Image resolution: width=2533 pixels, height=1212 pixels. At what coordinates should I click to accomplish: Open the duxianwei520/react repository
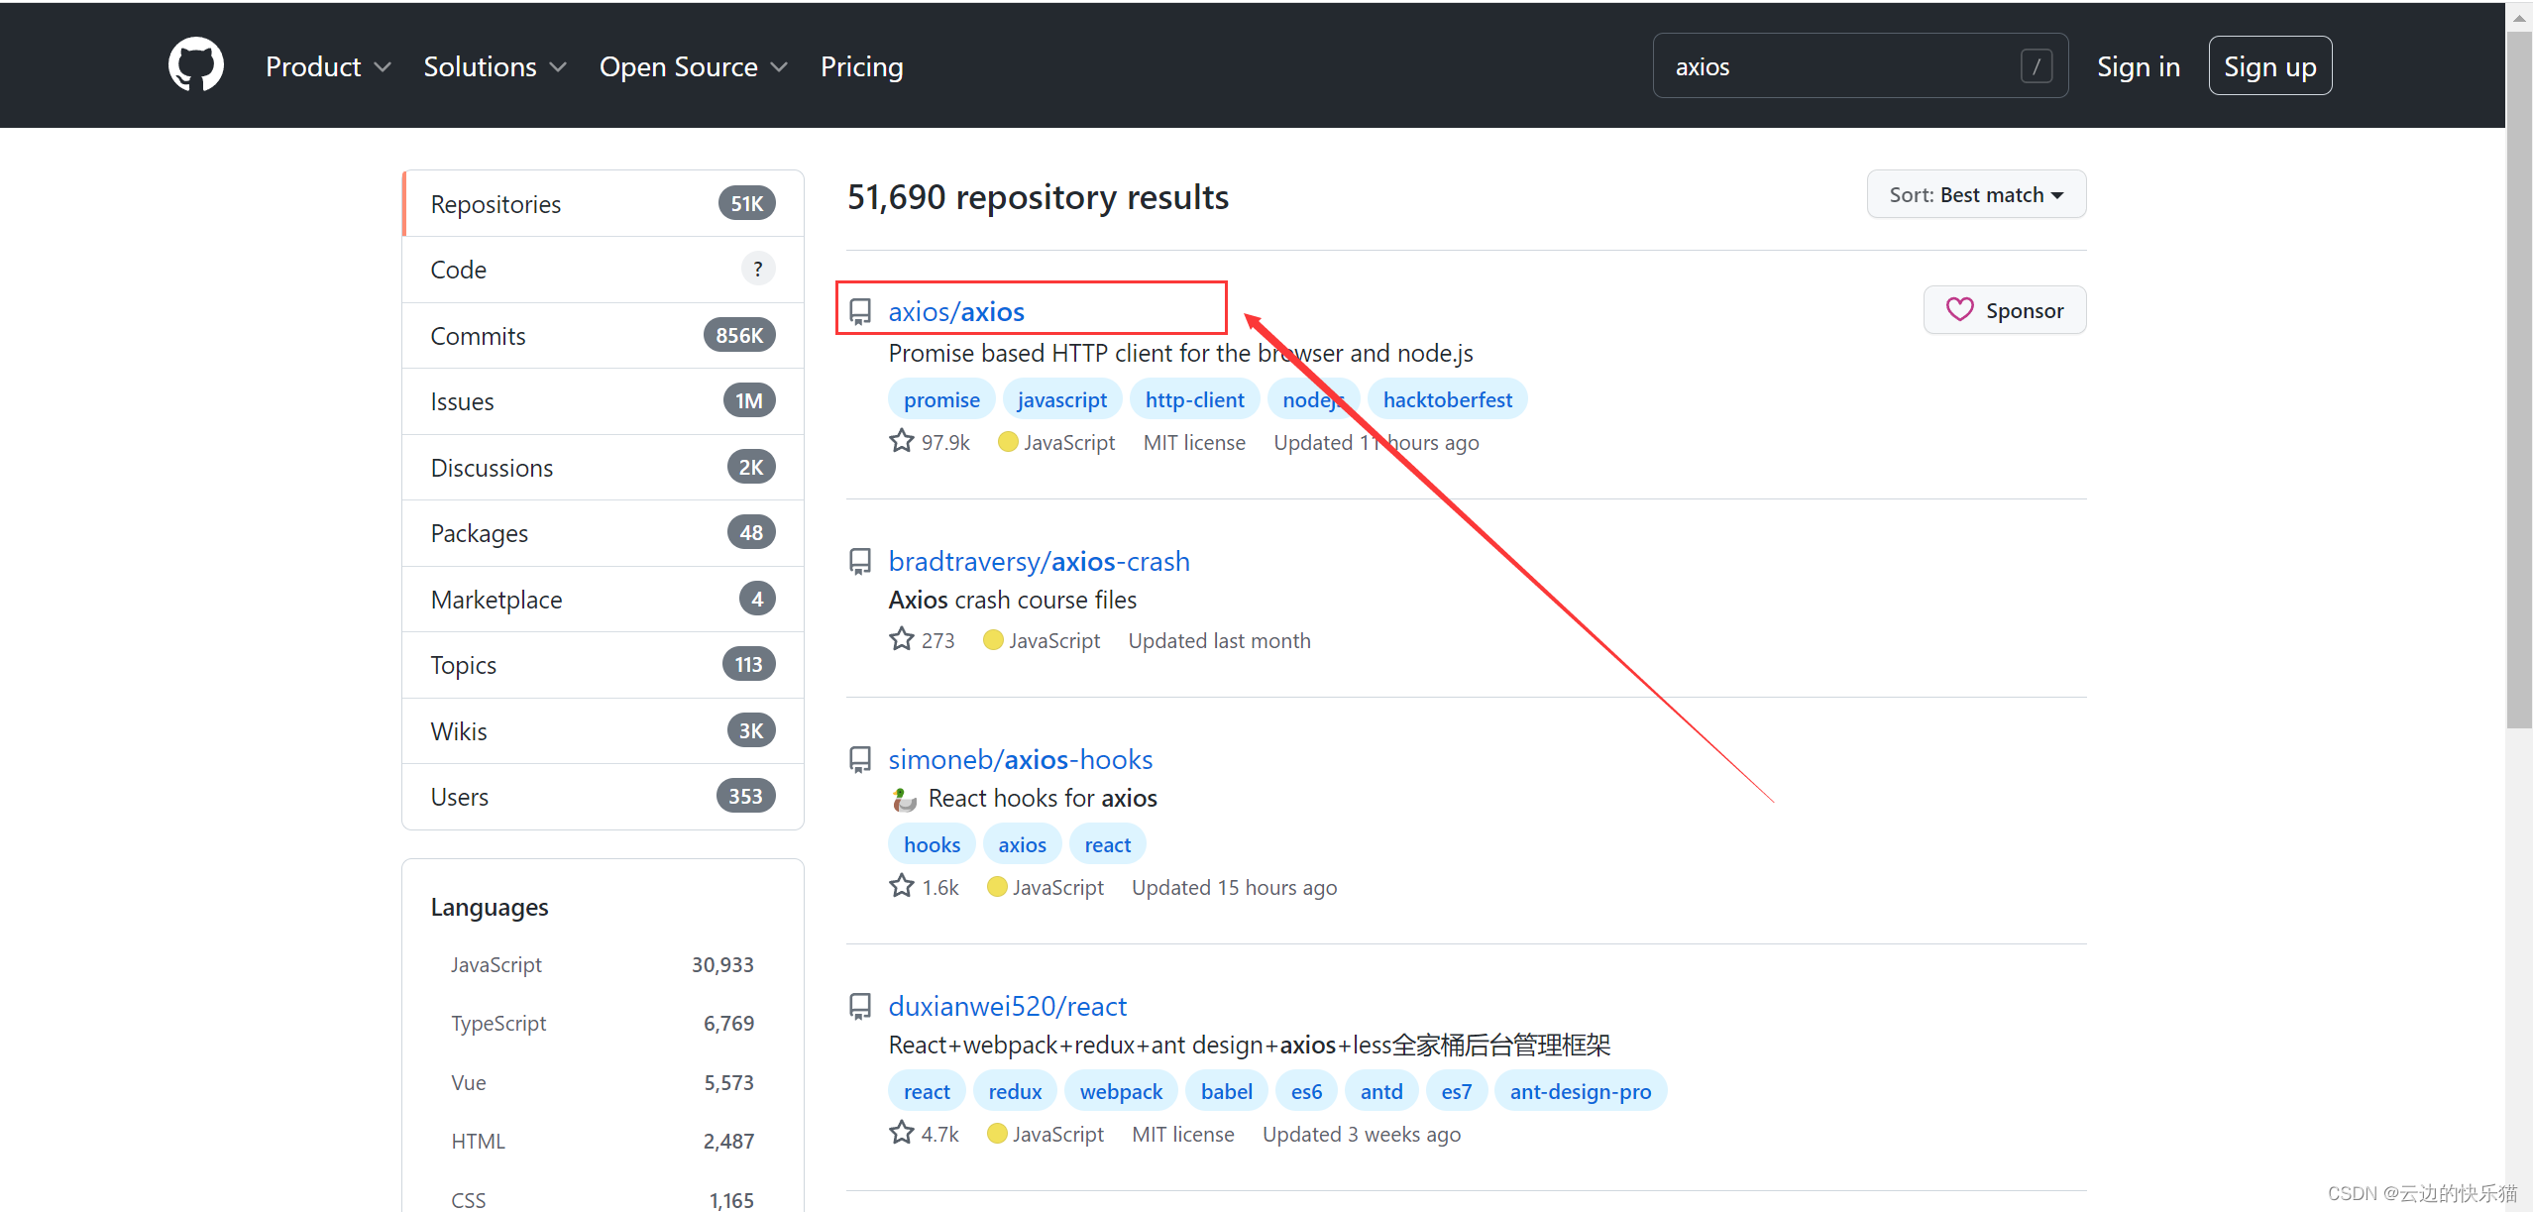[x=1007, y=1006]
